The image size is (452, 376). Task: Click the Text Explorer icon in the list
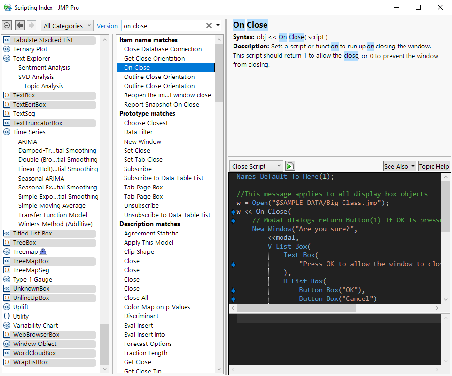[7, 59]
